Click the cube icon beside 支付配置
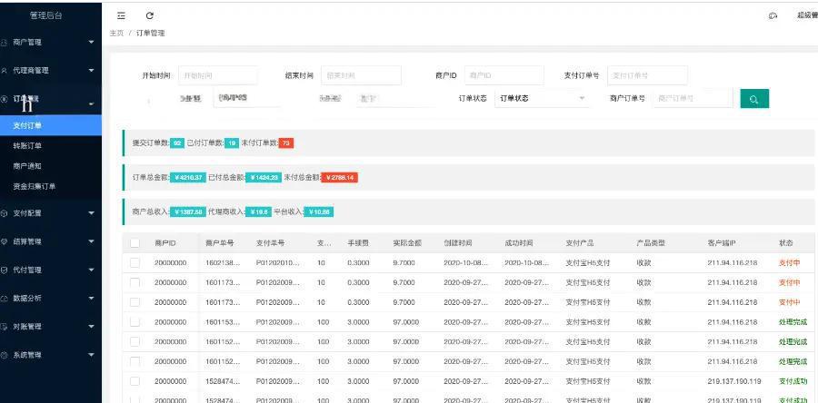Viewport: 818px width, 403px height. 5,213
